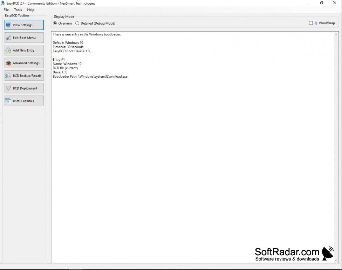Click the Advanced Settings chip icon
The image size is (342, 270).
(8, 63)
